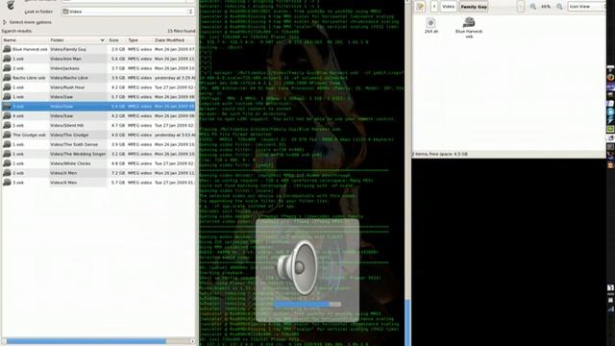Open the Look in folder dropdown
The height and width of the screenshot is (346, 615).
[x=128, y=12]
